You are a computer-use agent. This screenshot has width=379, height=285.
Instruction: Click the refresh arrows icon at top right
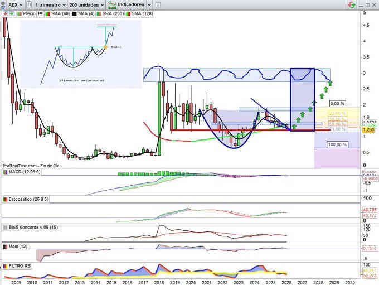[351, 4]
